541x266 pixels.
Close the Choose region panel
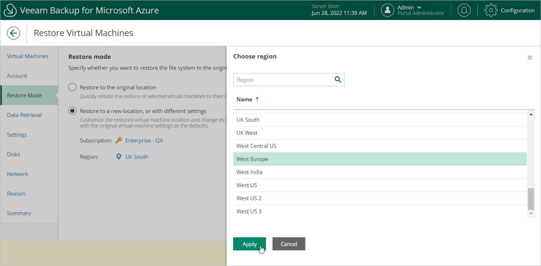click(530, 57)
